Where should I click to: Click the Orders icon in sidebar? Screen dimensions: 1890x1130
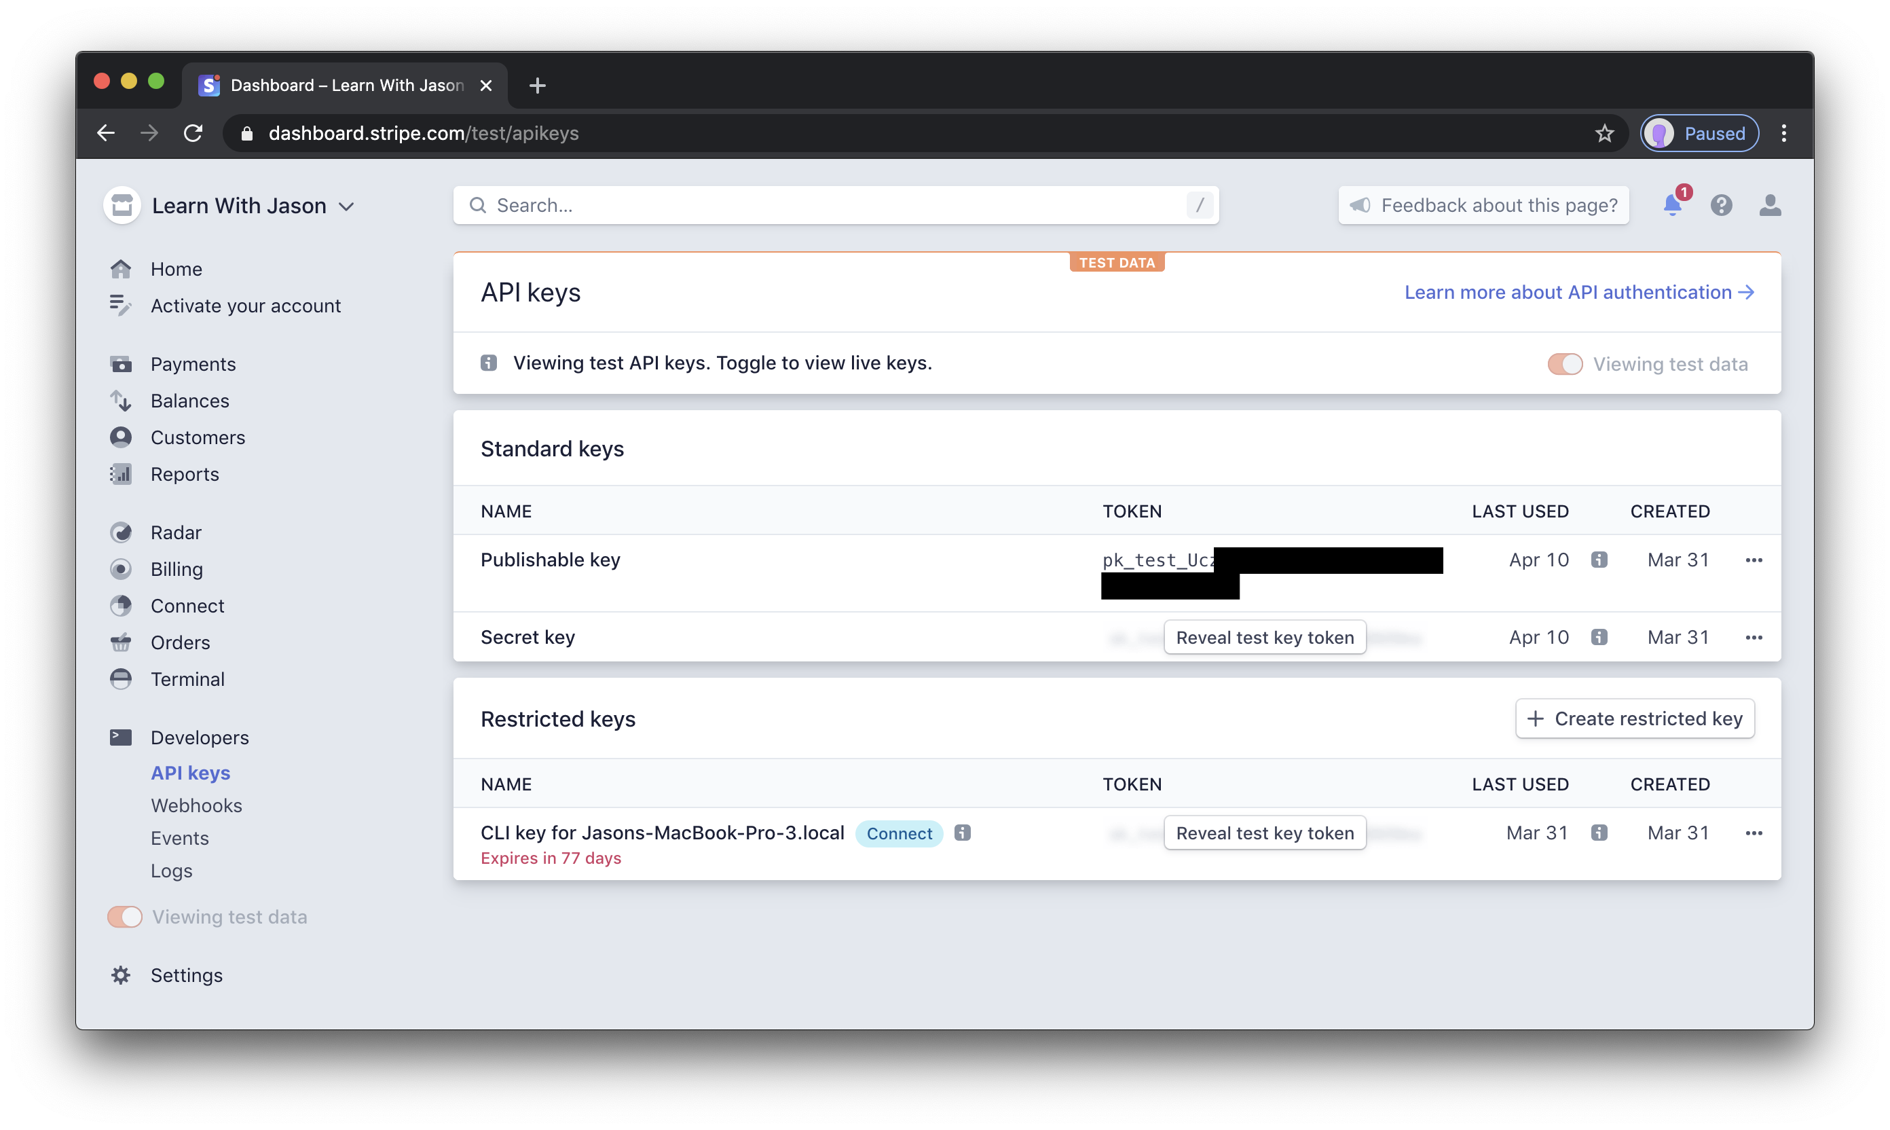(122, 642)
